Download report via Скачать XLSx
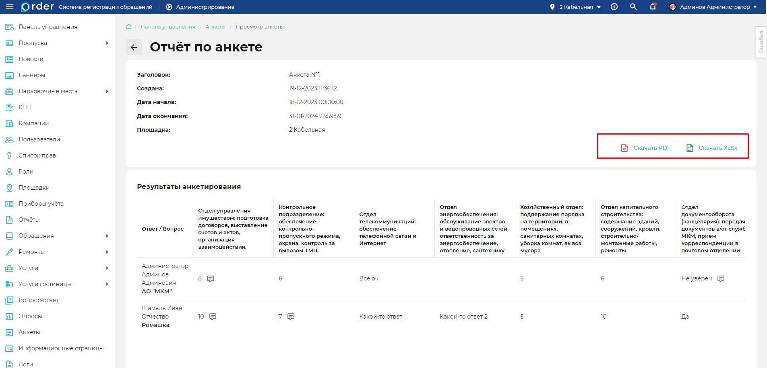The width and height of the screenshot is (767, 368). (712, 148)
